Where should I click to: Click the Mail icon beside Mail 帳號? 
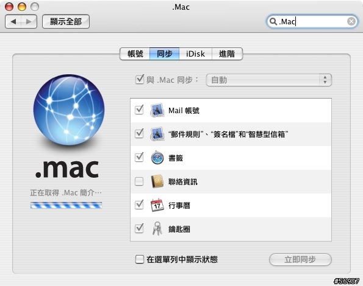pos(157,110)
